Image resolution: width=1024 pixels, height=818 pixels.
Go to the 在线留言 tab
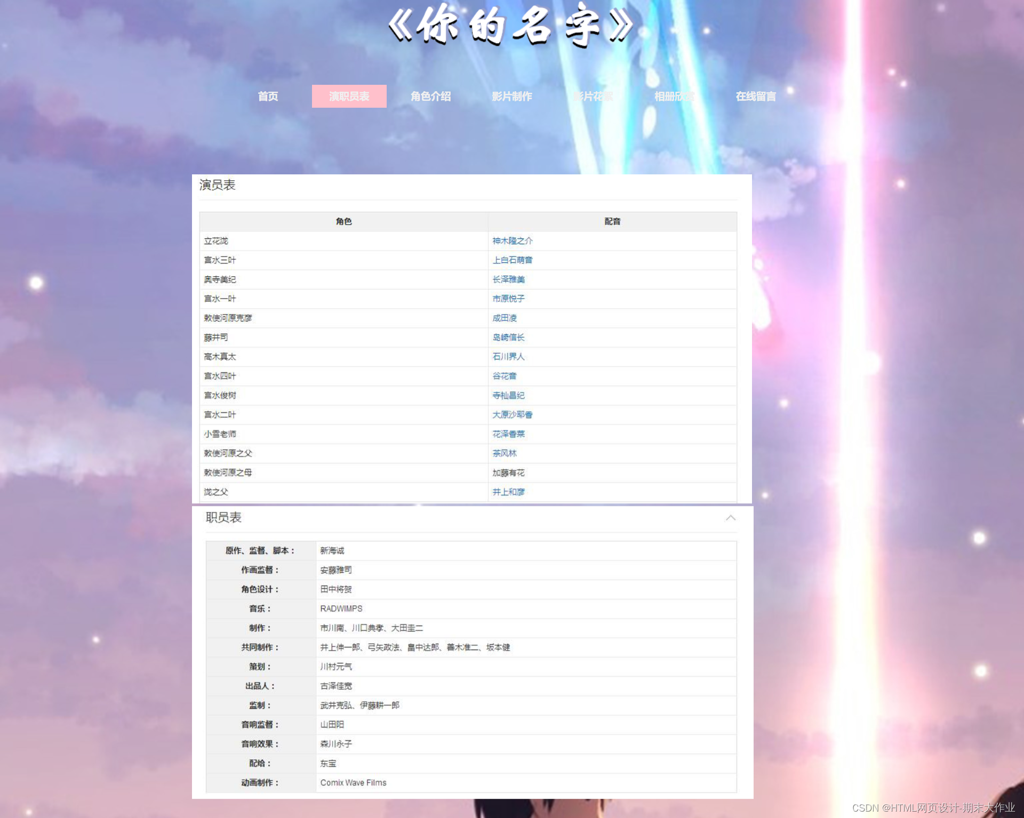pyautogui.click(x=756, y=97)
